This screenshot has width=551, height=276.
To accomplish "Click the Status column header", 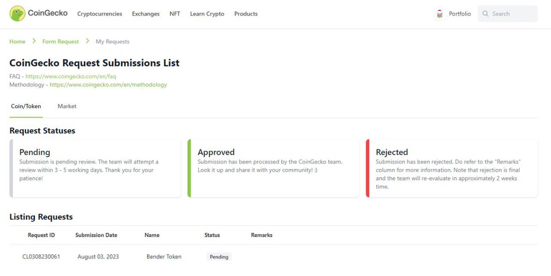I will click(212, 235).
